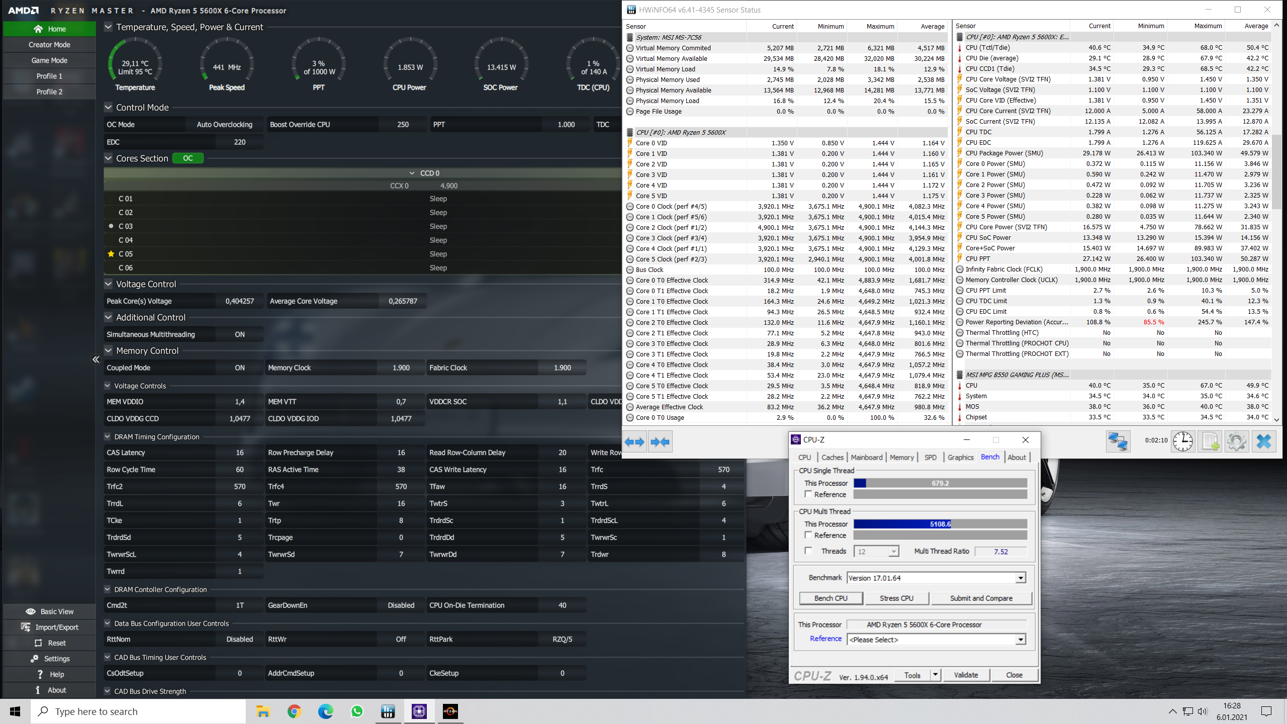Click the Windows taskbar search box

point(138,711)
